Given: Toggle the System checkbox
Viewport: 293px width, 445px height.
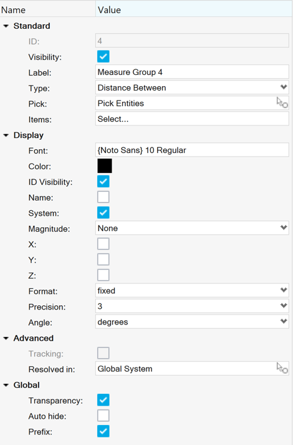Looking at the screenshot, I should [103, 213].
